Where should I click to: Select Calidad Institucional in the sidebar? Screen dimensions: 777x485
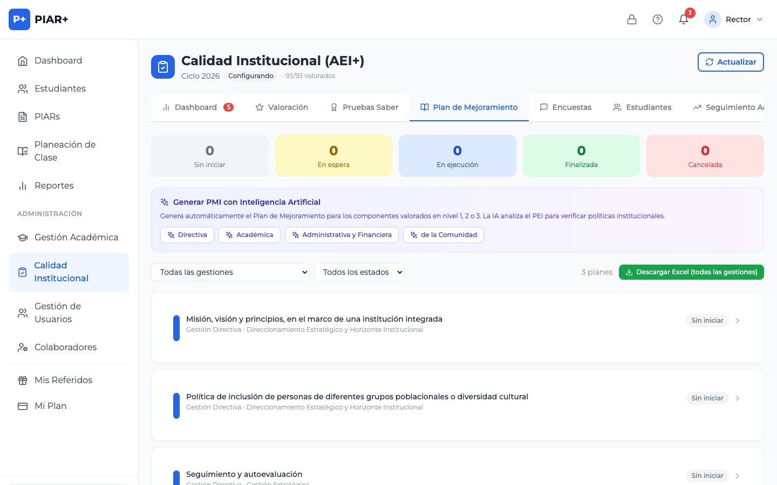(69, 272)
